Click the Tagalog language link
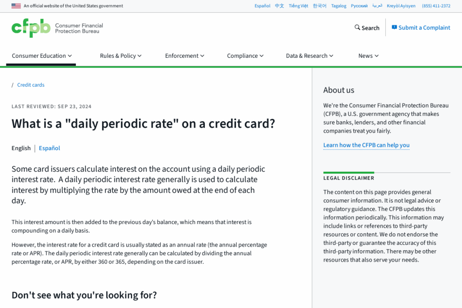 coord(338,5)
